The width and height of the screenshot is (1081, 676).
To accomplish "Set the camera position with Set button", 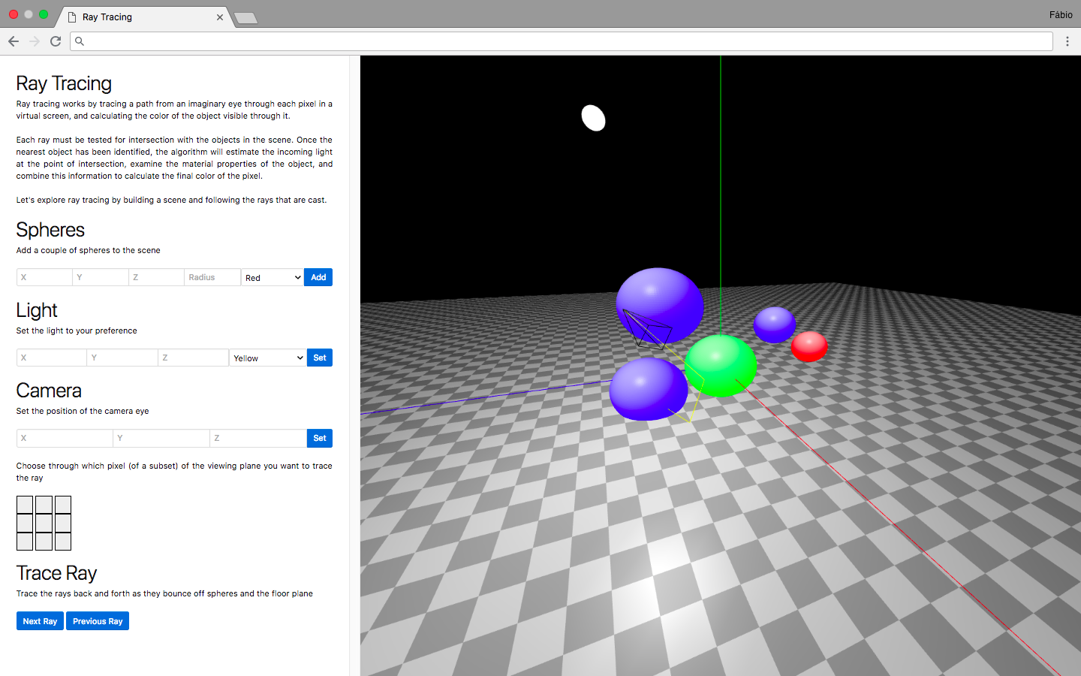I will 320,438.
